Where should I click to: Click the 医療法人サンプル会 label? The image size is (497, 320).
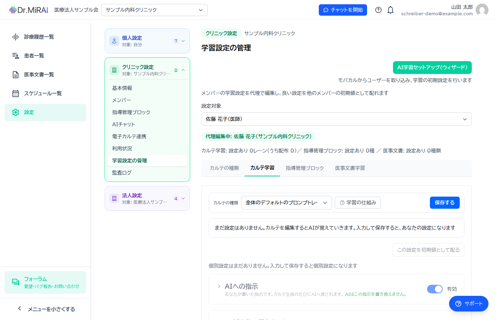(76, 10)
